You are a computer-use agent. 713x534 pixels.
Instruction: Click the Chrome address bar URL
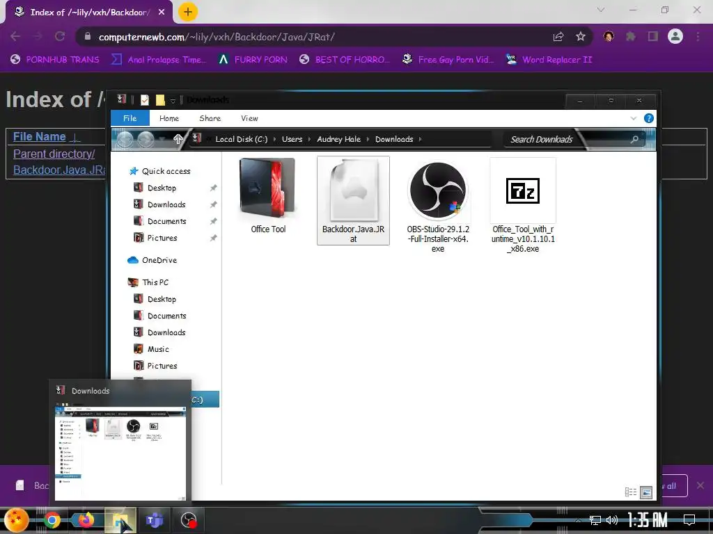pos(217,38)
